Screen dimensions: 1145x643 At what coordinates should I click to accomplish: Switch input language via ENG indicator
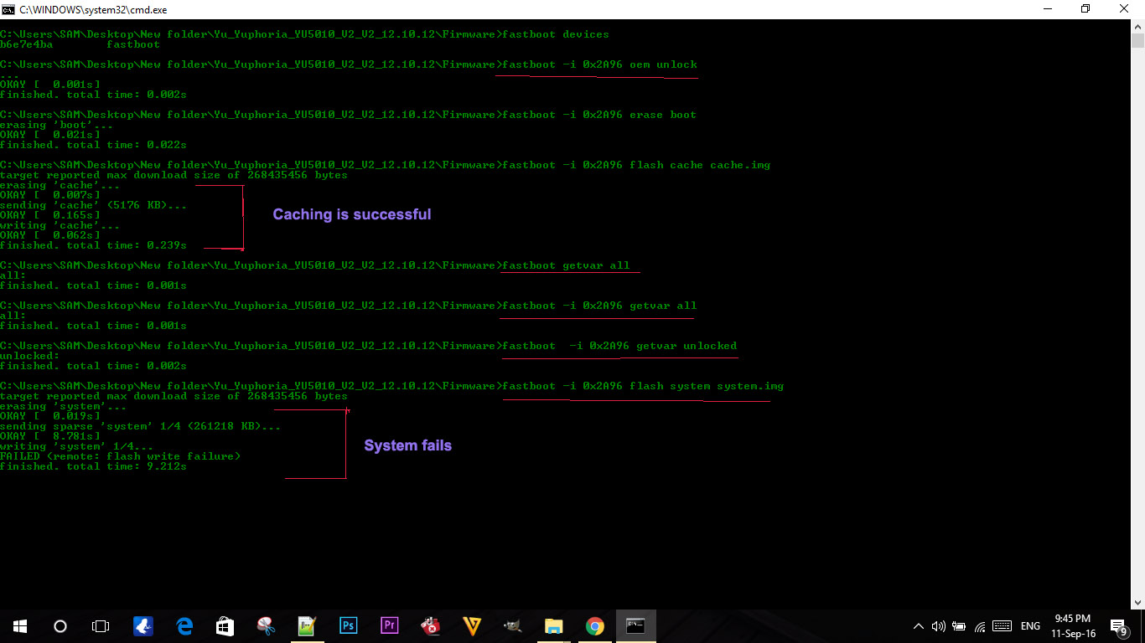pos(1030,625)
